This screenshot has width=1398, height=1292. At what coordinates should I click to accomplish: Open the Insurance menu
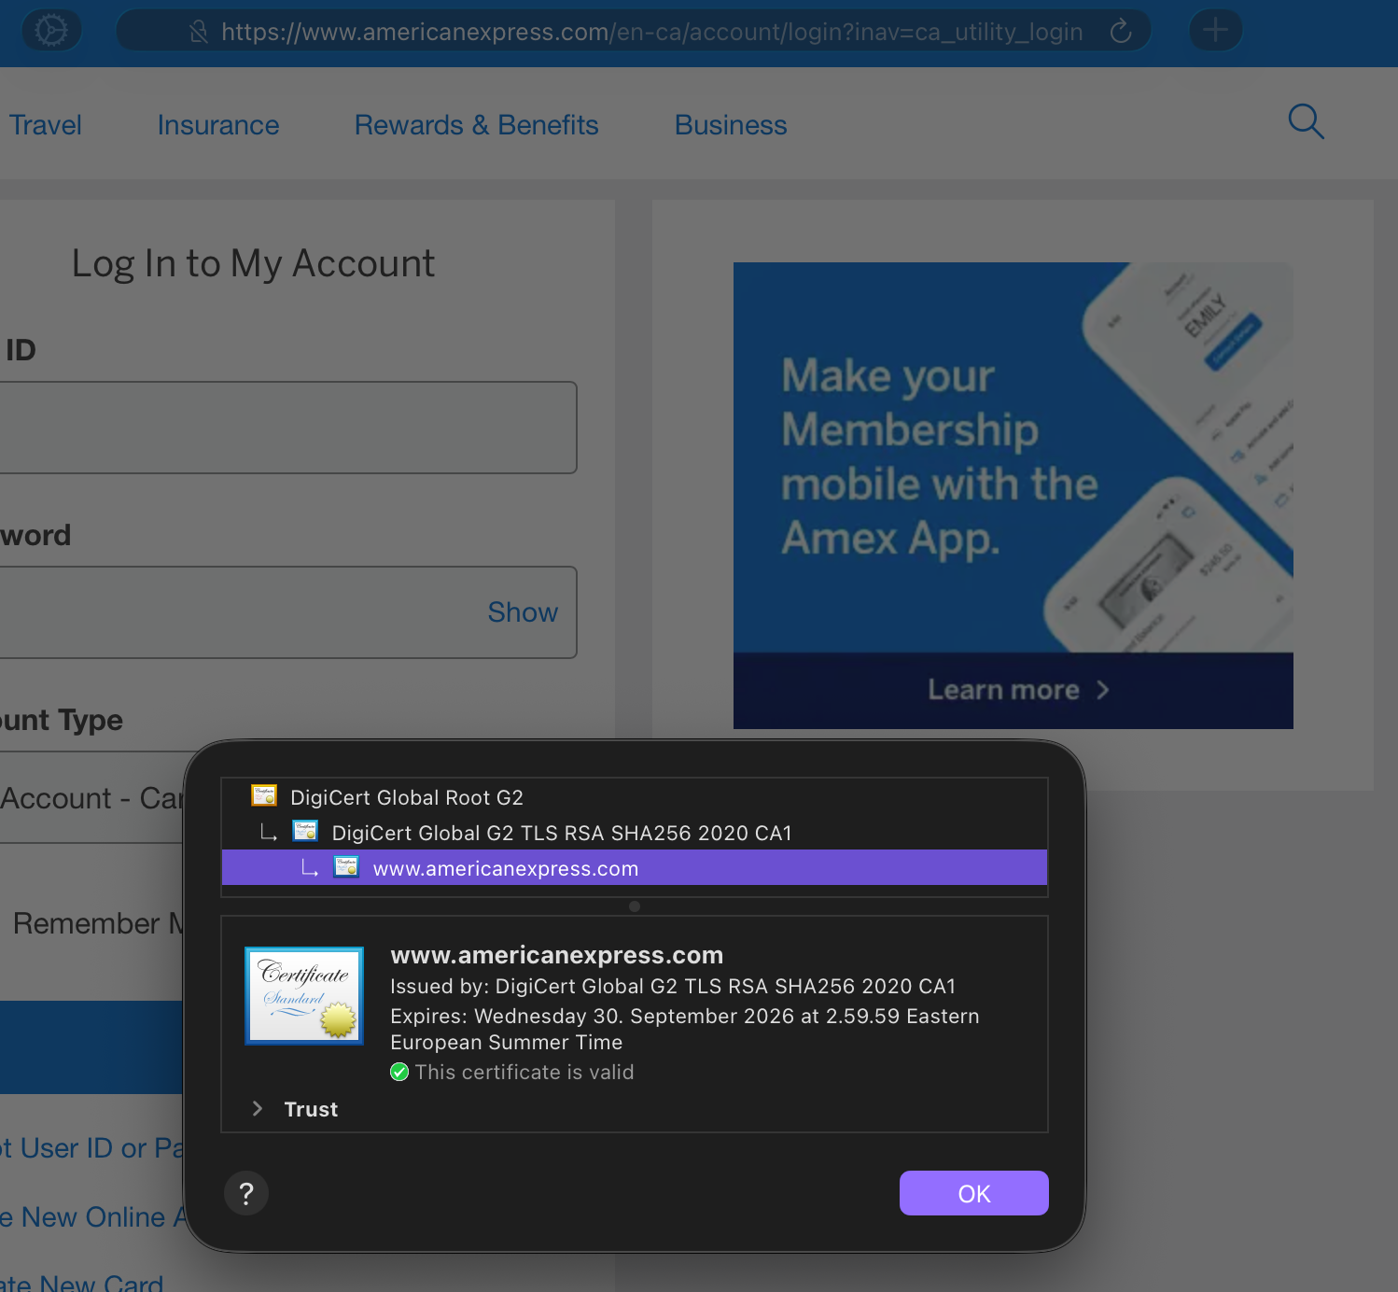pos(218,125)
